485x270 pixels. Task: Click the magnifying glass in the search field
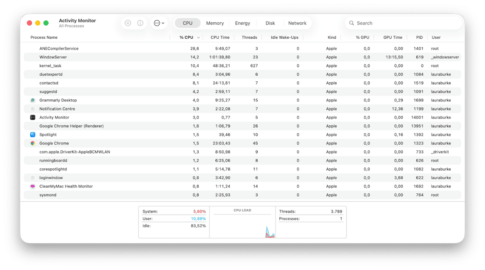[x=351, y=23]
